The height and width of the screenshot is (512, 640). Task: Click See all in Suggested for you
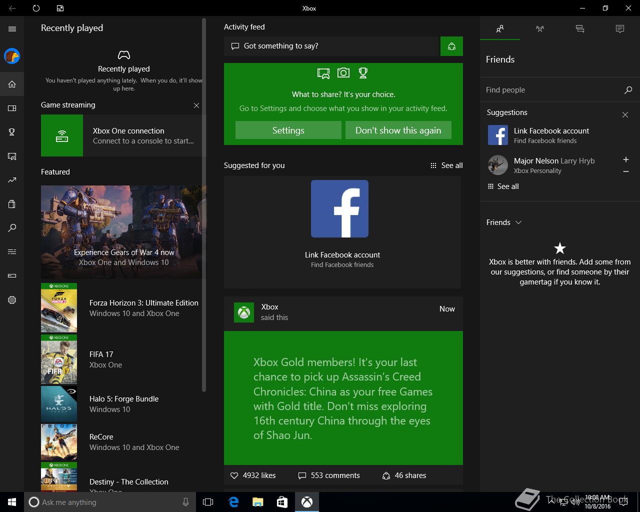(x=446, y=165)
